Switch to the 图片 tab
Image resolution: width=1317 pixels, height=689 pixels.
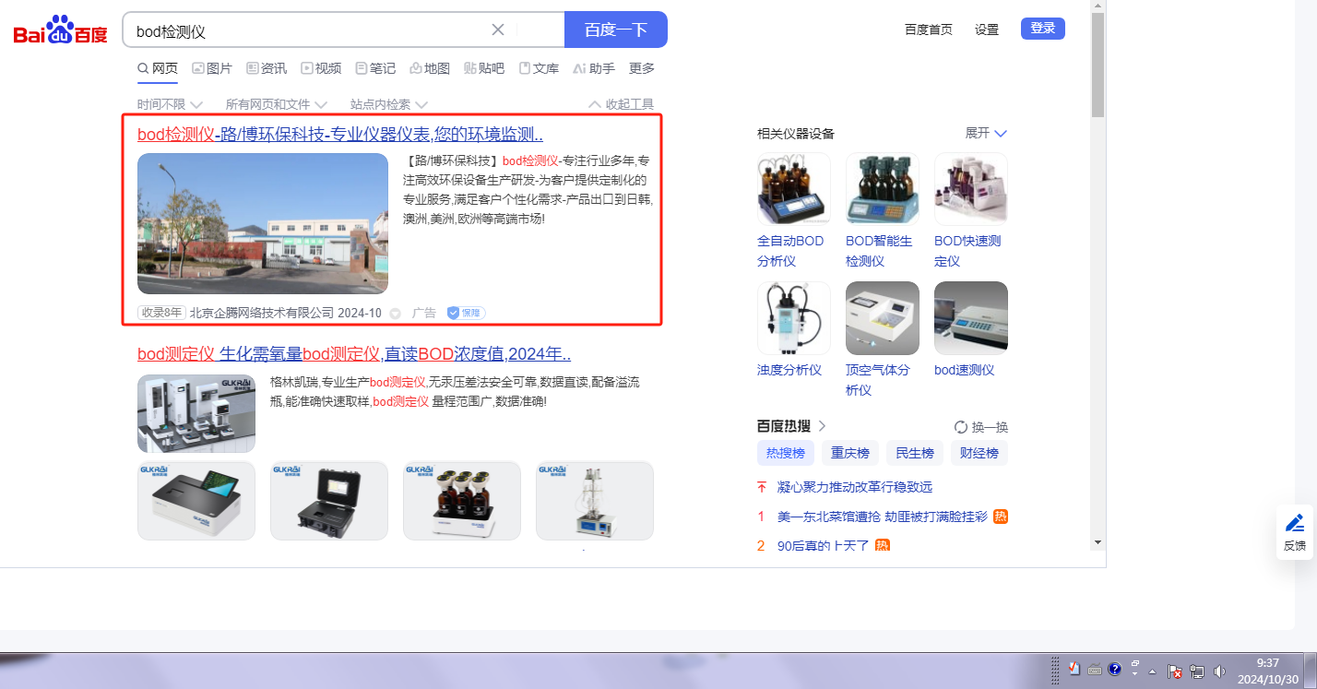[x=212, y=68]
